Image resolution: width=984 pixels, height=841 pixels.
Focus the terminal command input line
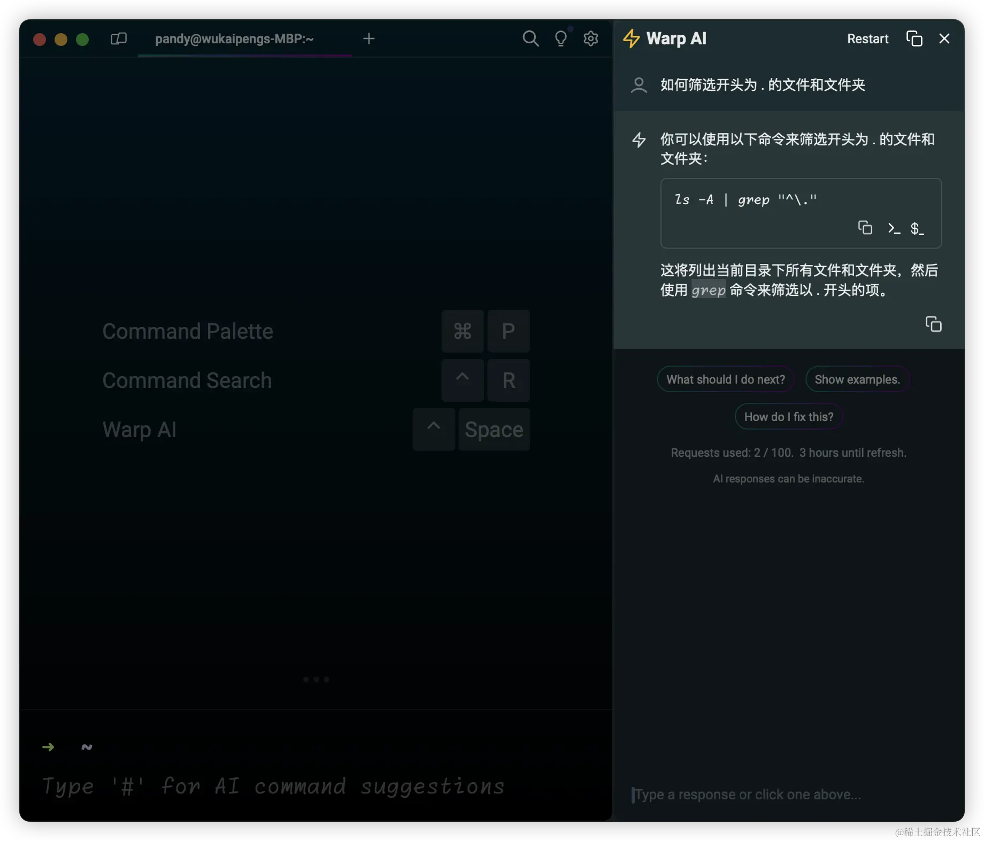coord(316,787)
